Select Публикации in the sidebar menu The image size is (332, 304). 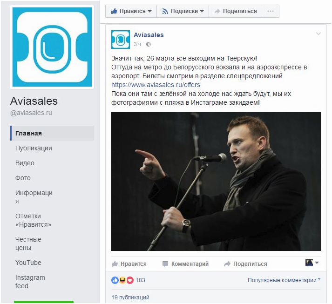pyautogui.click(x=34, y=148)
